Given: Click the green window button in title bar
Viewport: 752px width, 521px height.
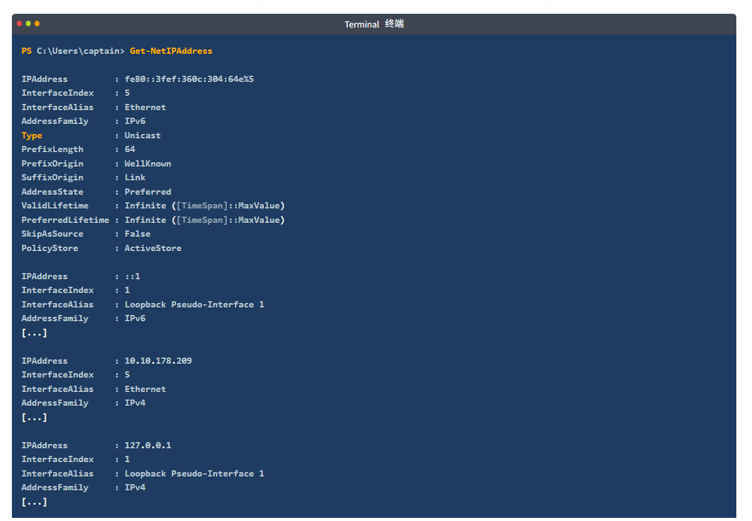Looking at the screenshot, I should pyautogui.click(x=28, y=24).
